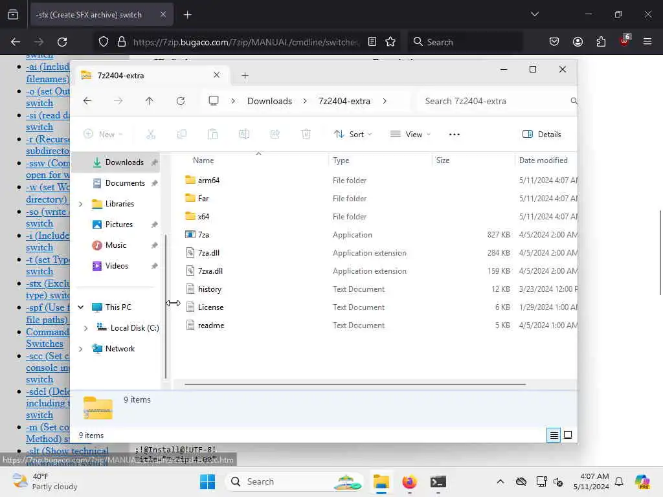This screenshot has width=663, height=497.
Task: Sort by Date modified column header
Action: 543,160
